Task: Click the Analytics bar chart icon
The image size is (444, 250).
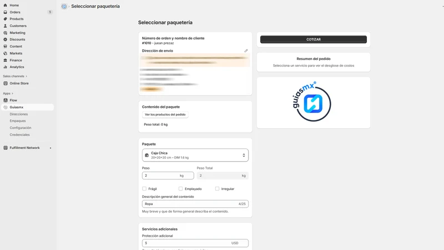Action: [x=5, y=67]
